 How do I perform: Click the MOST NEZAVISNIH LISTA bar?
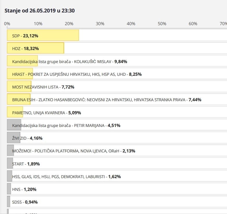tap(19, 87)
